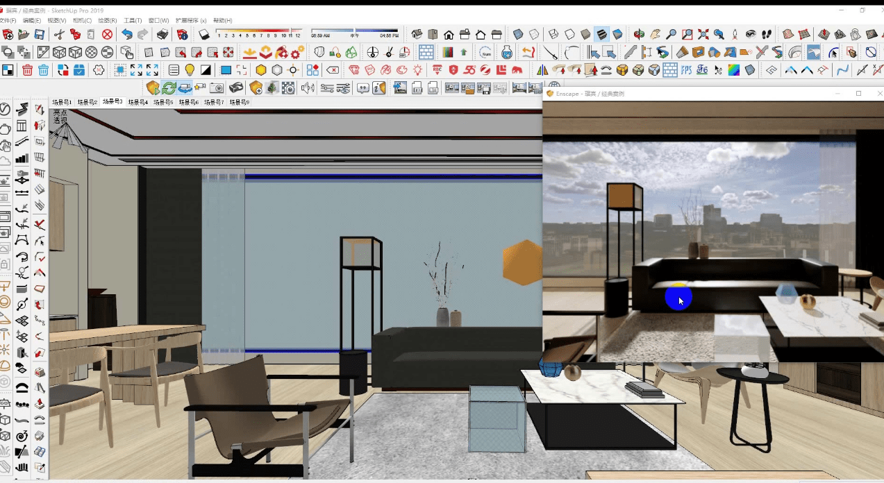This screenshot has width=884, height=483.
Task: Open the 帮助(H) menu
Action: click(x=222, y=21)
